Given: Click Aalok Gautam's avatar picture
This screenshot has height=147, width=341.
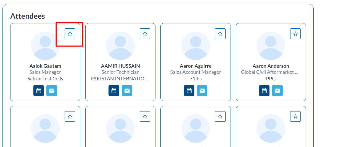Looking at the screenshot, I should (x=45, y=46).
